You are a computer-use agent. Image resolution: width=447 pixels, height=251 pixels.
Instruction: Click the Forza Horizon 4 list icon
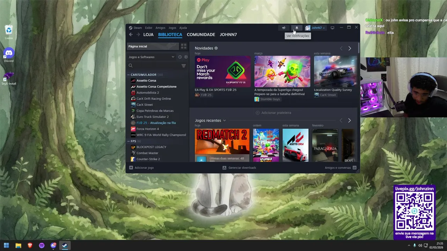coord(133,129)
